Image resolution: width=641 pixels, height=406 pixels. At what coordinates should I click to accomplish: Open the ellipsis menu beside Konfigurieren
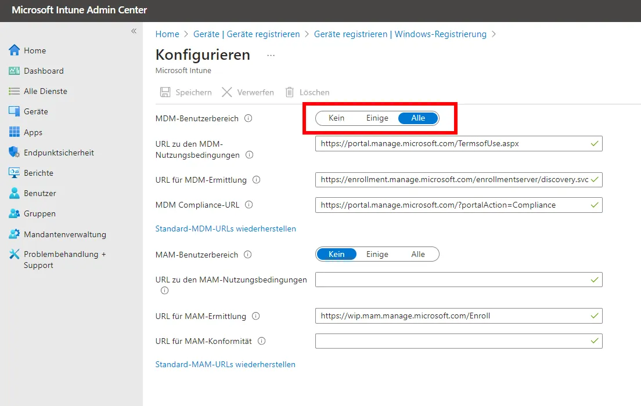(x=271, y=55)
